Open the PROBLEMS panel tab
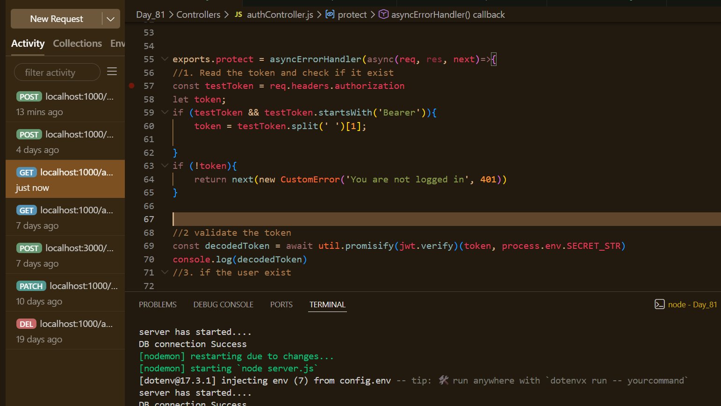The height and width of the screenshot is (406, 721). [x=158, y=304]
